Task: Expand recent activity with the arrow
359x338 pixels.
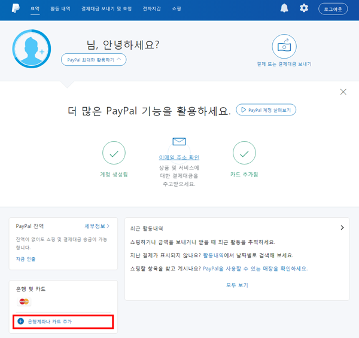Action: point(342,227)
